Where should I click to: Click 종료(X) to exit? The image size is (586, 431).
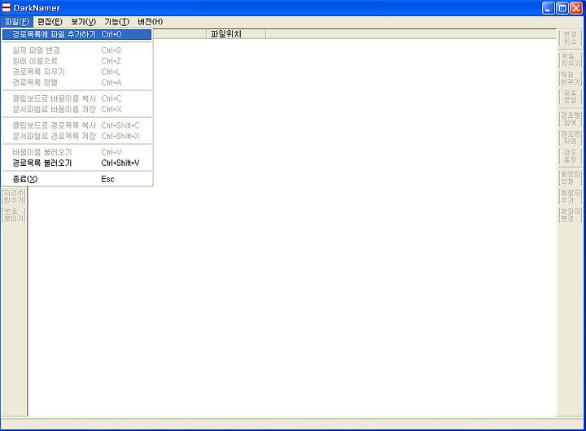(x=77, y=179)
